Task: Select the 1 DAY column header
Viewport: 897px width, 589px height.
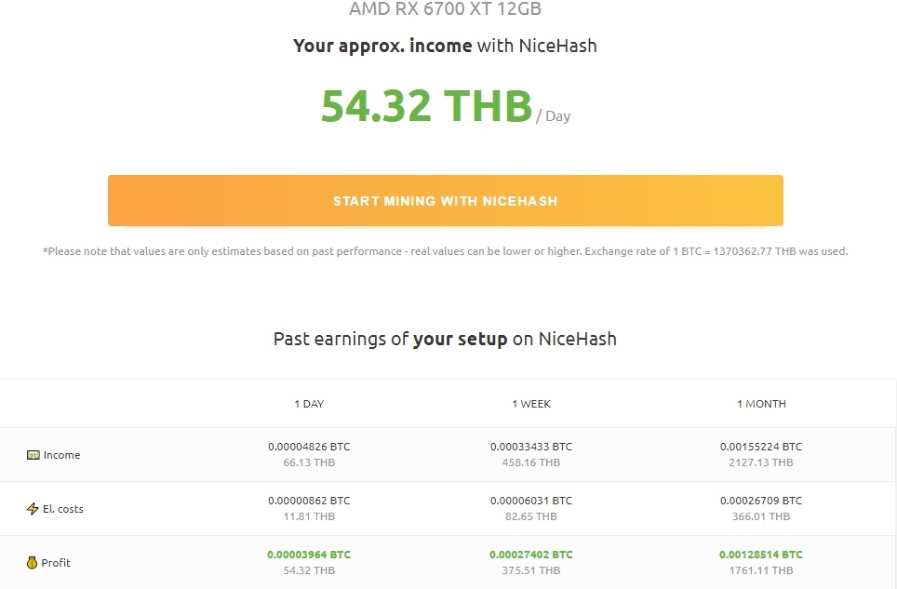Action: [309, 404]
